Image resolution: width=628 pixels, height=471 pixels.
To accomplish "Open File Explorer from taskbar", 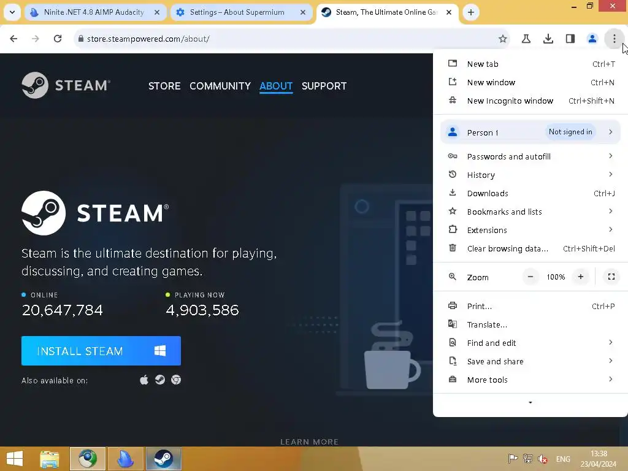I will pyautogui.click(x=50, y=459).
